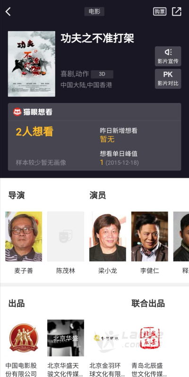Open 青岛北辰盛世 red seal logo
This screenshot has width=189, height=377.
pos(150,338)
